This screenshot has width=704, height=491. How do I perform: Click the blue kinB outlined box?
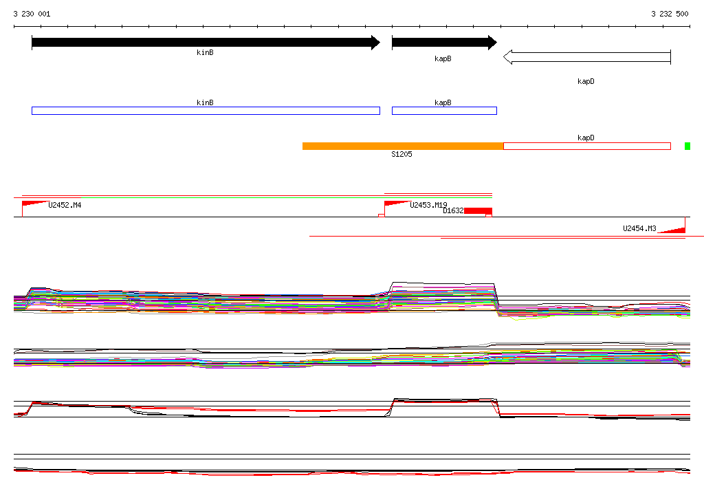(206, 111)
